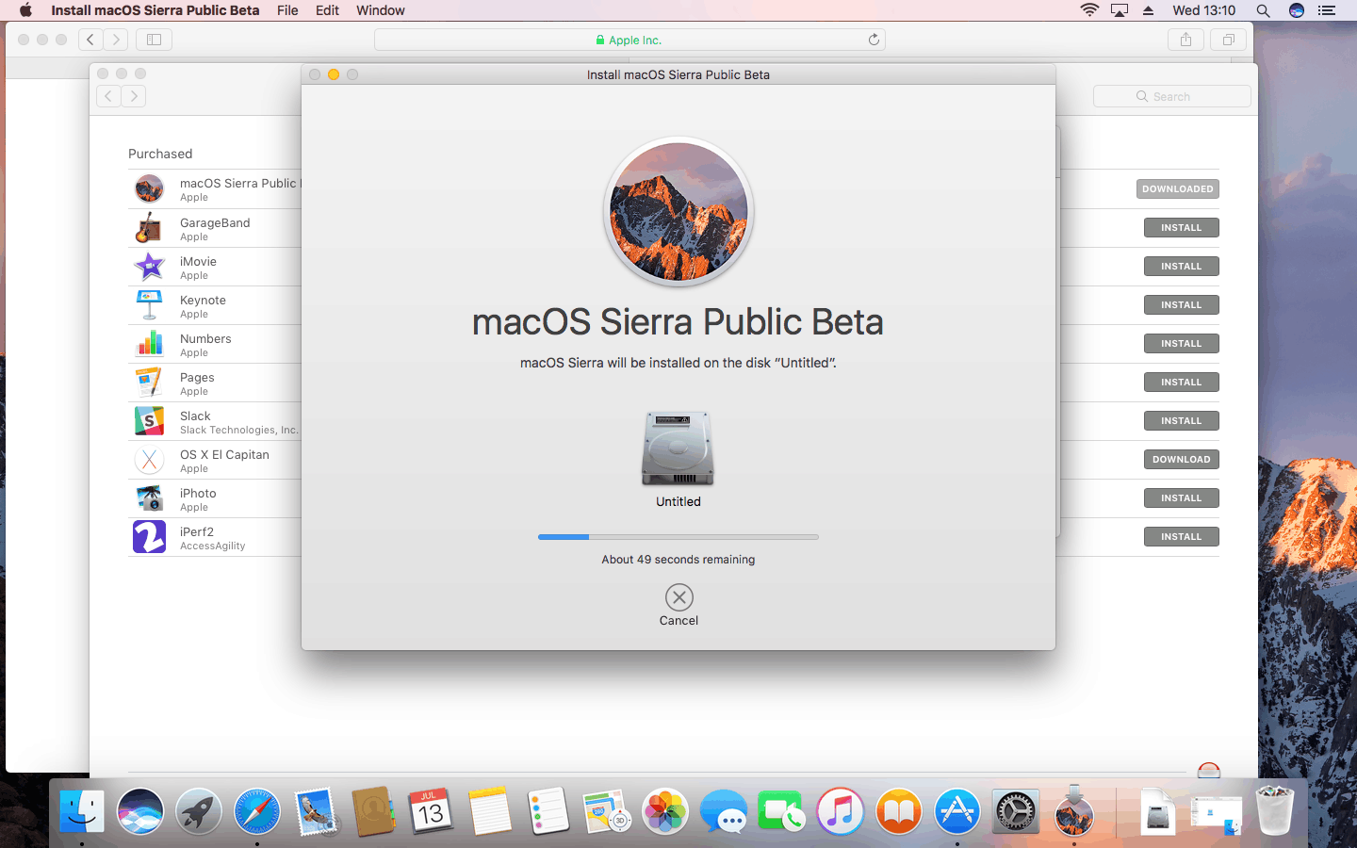Go back in the App Store window
The width and height of the screenshot is (1357, 848).
tap(108, 96)
